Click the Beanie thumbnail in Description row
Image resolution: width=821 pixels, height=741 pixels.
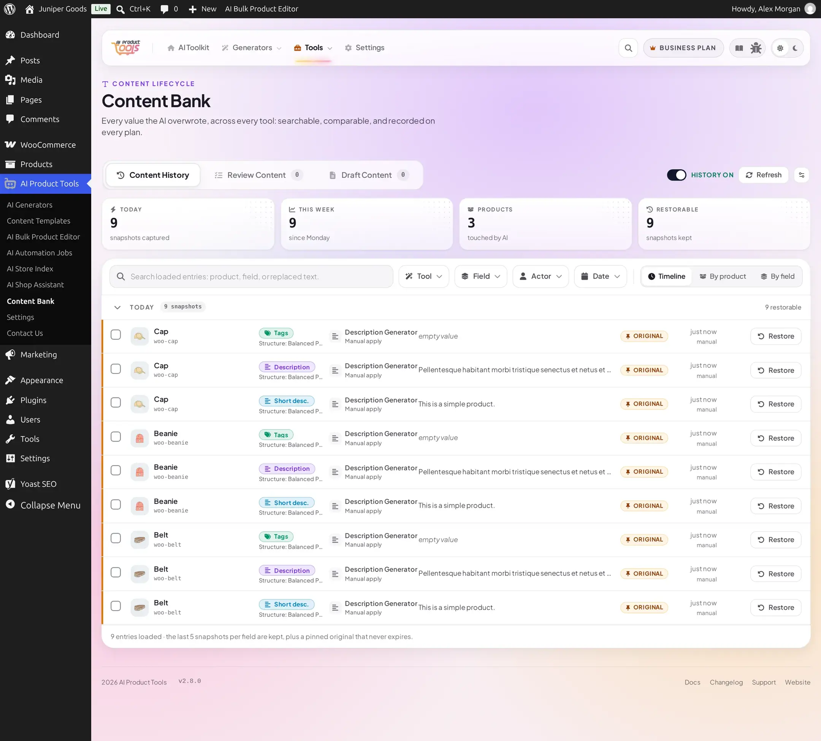coord(139,472)
